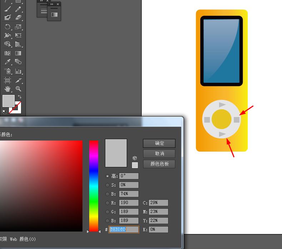Screen dimensions: 282x249
Task: Click the M 23% input field
Action: click(x=158, y=212)
